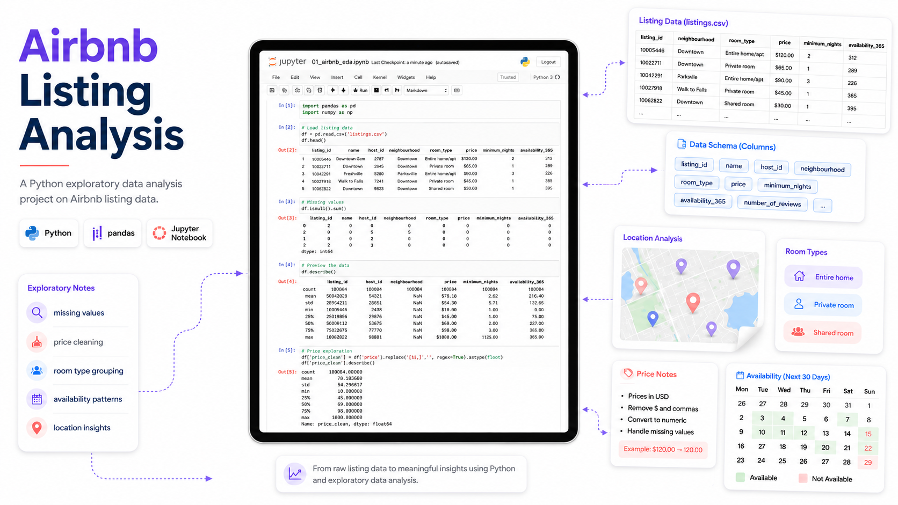
Task: Click the document icon next to Data Schema
Action: (x=682, y=144)
